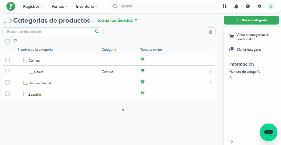The width and height of the screenshot is (281, 145).
Task: Toggle the select-all checkbox
Action: pos(7,41)
